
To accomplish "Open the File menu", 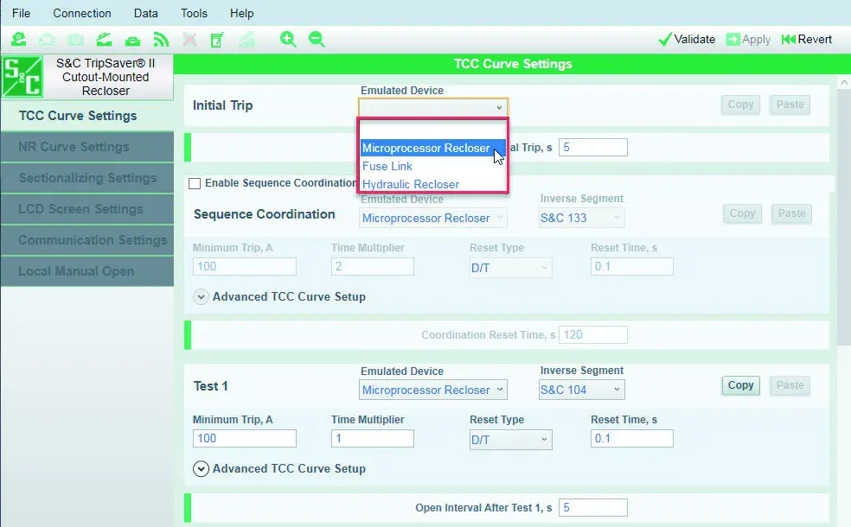I will coord(21,13).
